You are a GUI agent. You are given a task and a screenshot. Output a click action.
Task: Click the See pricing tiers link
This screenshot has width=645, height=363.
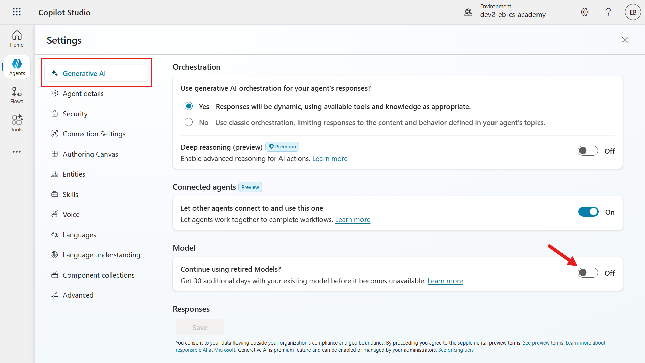point(456,350)
